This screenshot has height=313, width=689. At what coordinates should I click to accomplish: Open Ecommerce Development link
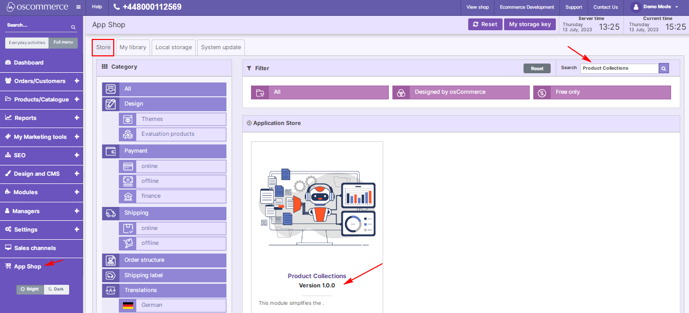527,7
